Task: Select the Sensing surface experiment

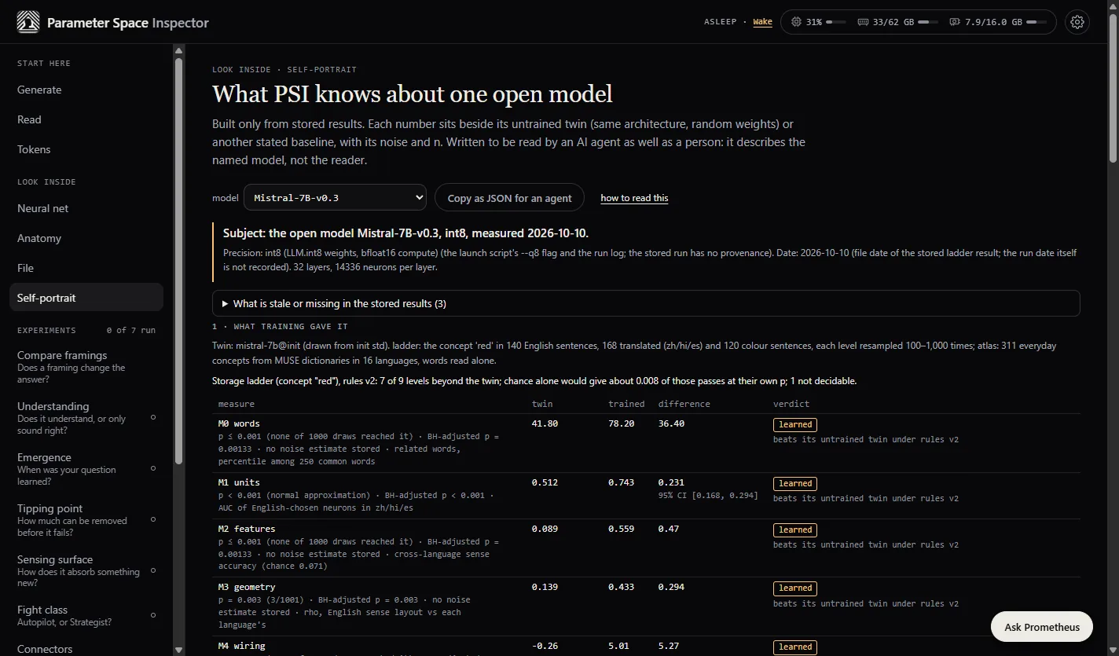Action: click(x=86, y=571)
